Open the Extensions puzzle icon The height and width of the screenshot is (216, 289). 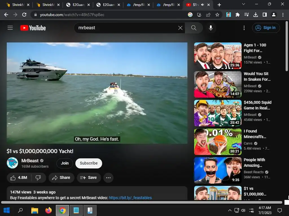click(238, 15)
